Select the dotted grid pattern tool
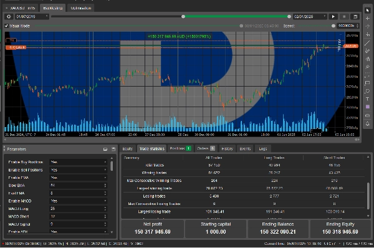This screenshot has width=374, height=248. [x=368, y=75]
